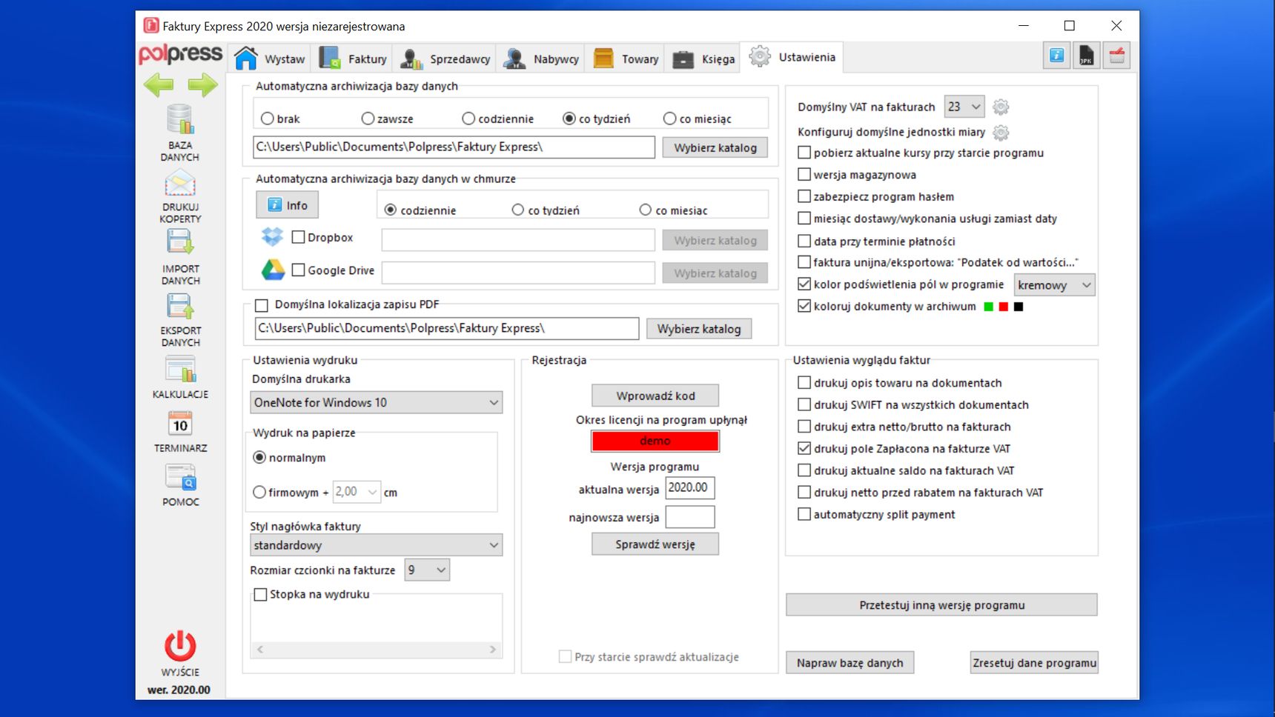Click the blue info icon in top-right toolbar
The image size is (1275, 717).
[x=1057, y=56]
